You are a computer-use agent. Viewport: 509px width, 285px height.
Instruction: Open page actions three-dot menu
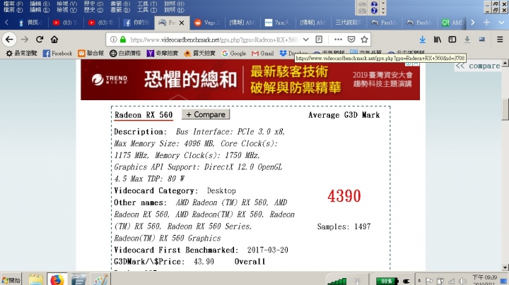(x=338, y=40)
